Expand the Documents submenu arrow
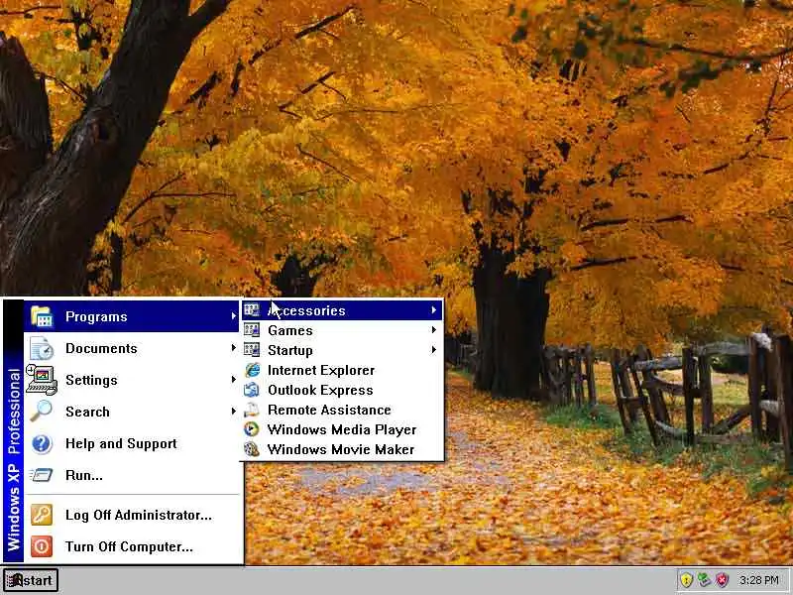The width and height of the screenshot is (793, 595). (x=233, y=348)
